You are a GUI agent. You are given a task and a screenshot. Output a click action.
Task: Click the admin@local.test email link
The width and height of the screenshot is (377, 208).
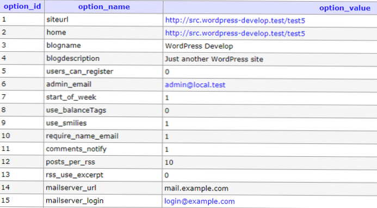[195, 85]
